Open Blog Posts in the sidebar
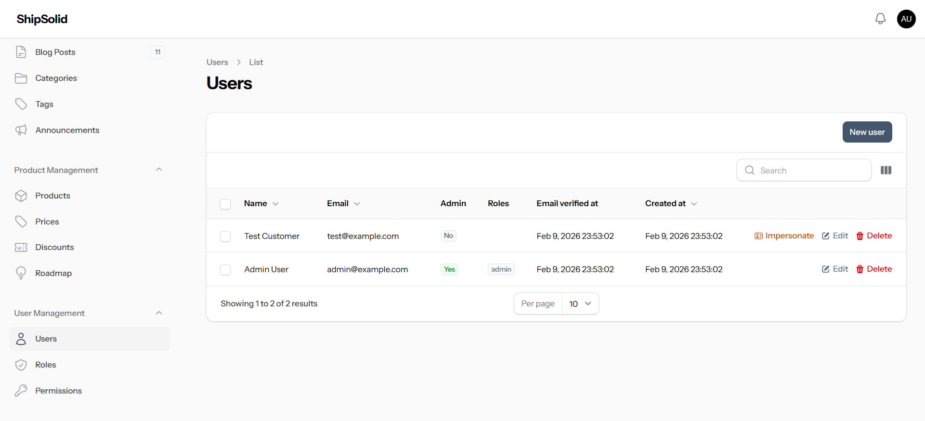925x421 pixels. pos(55,52)
